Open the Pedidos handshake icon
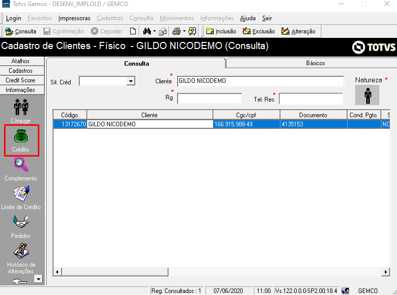397x295 pixels. 21,222
